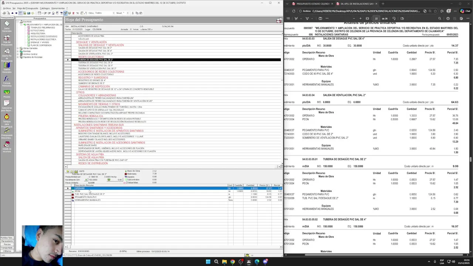Open Diseño Pie de Presupuesto icon

pos(7,54)
